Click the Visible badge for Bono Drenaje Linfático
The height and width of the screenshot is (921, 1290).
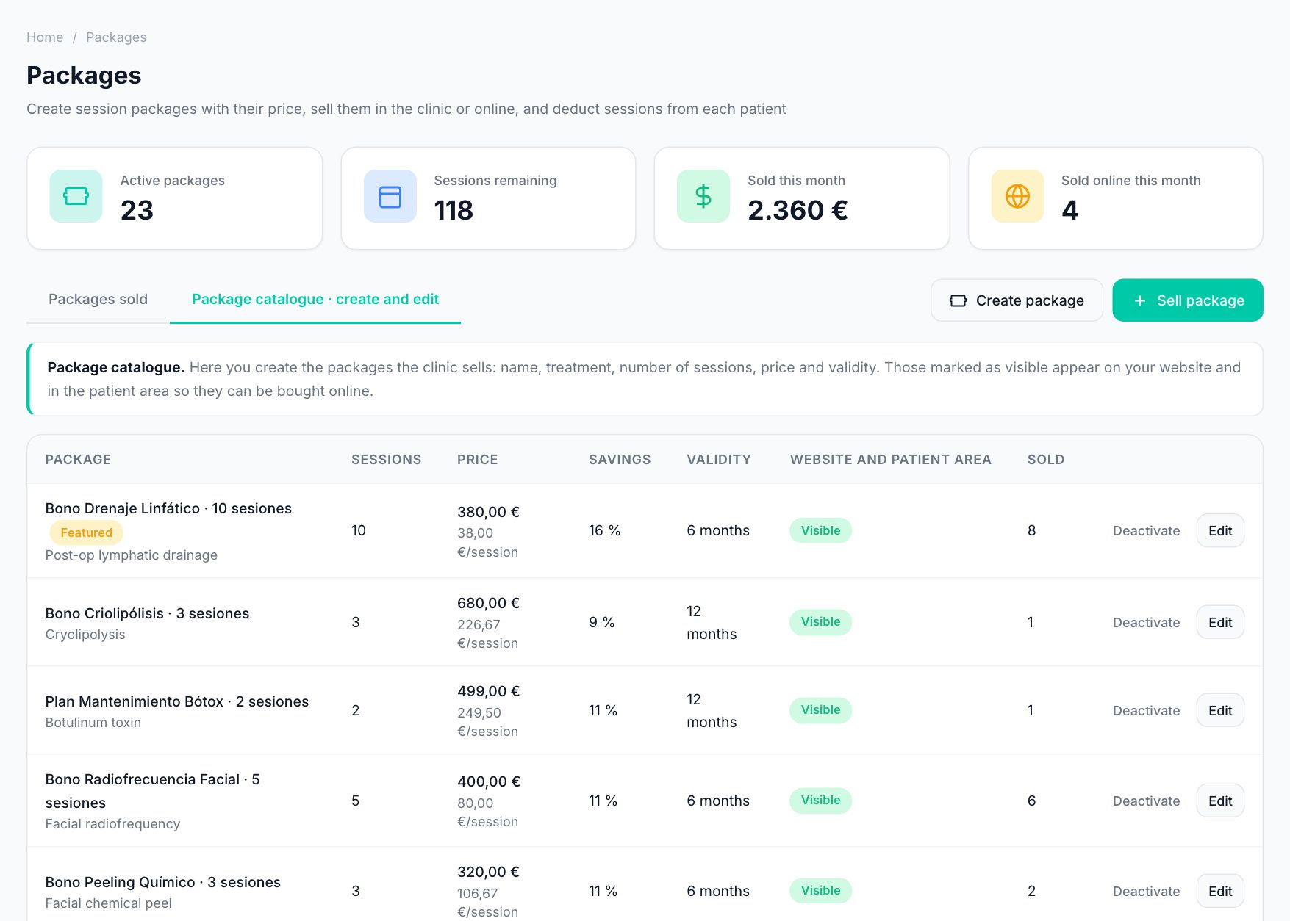point(820,530)
